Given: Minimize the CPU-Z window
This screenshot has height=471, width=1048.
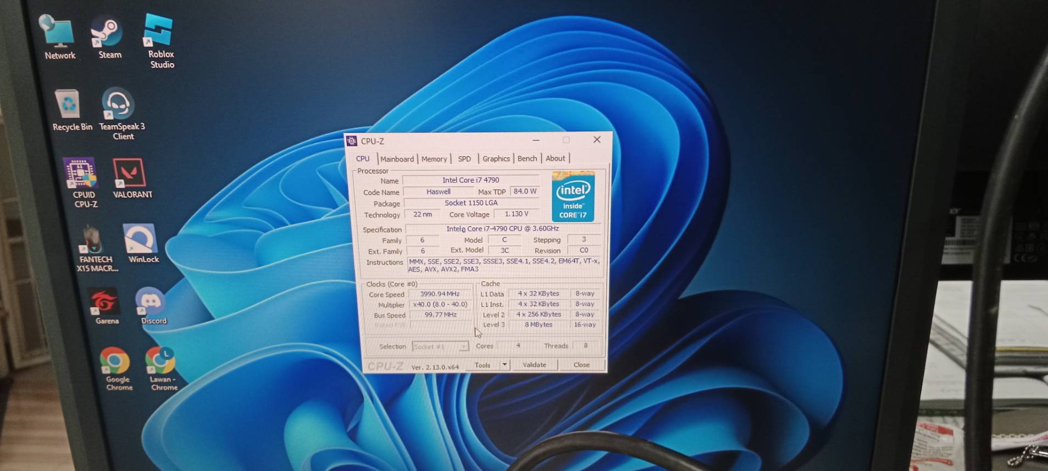Looking at the screenshot, I should 536,141.
